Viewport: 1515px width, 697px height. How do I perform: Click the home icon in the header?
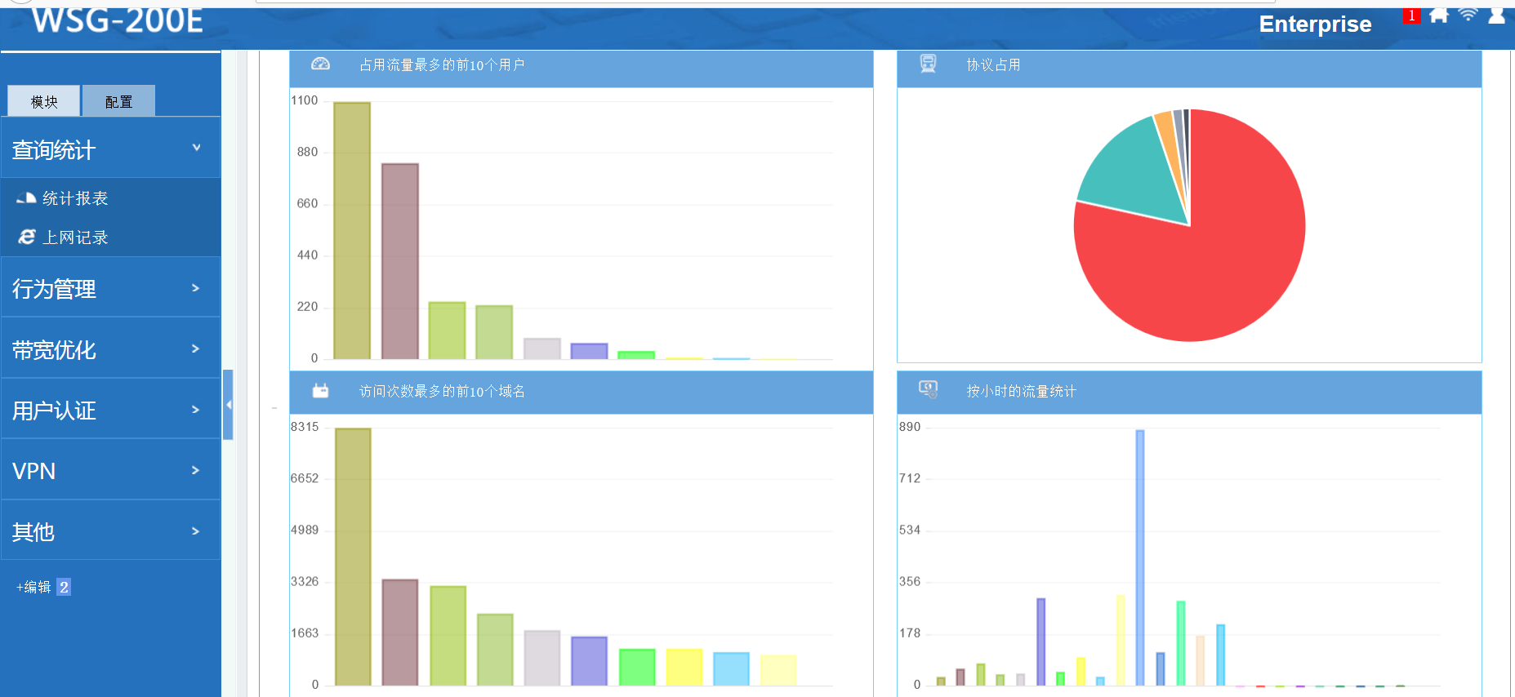coord(1438,16)
